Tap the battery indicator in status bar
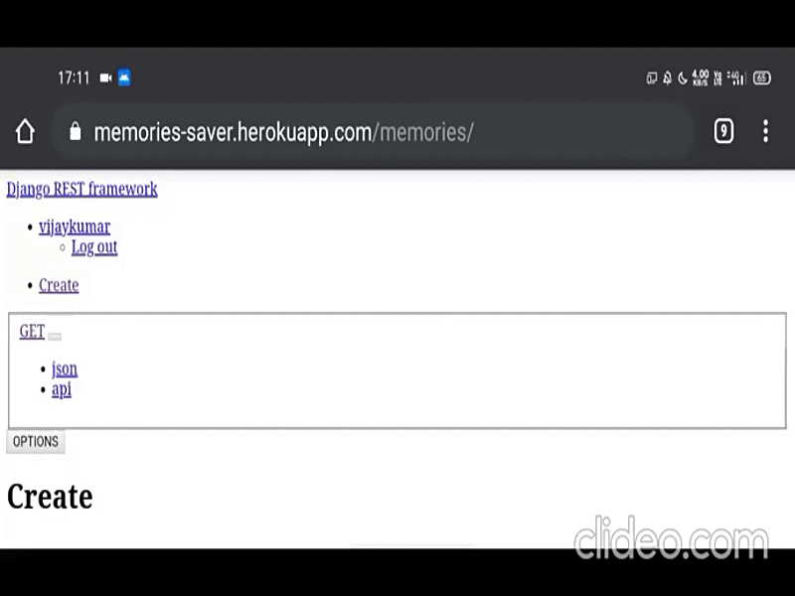 tap(762, 77)
